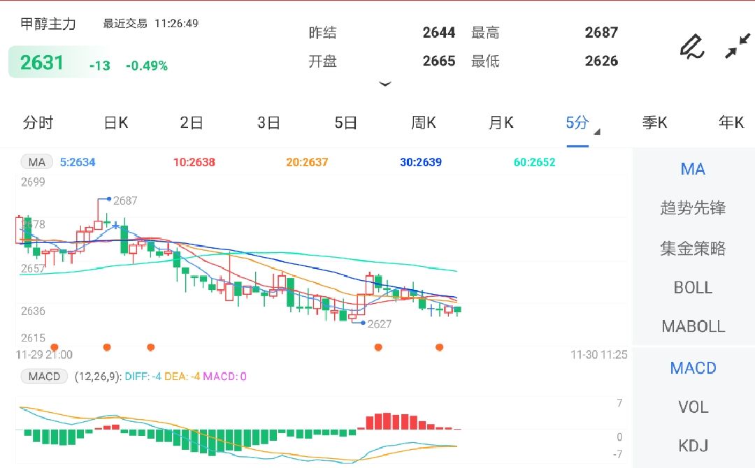Click the -0.49% change percentage
The image size is (755, 468).
[147, 66]
